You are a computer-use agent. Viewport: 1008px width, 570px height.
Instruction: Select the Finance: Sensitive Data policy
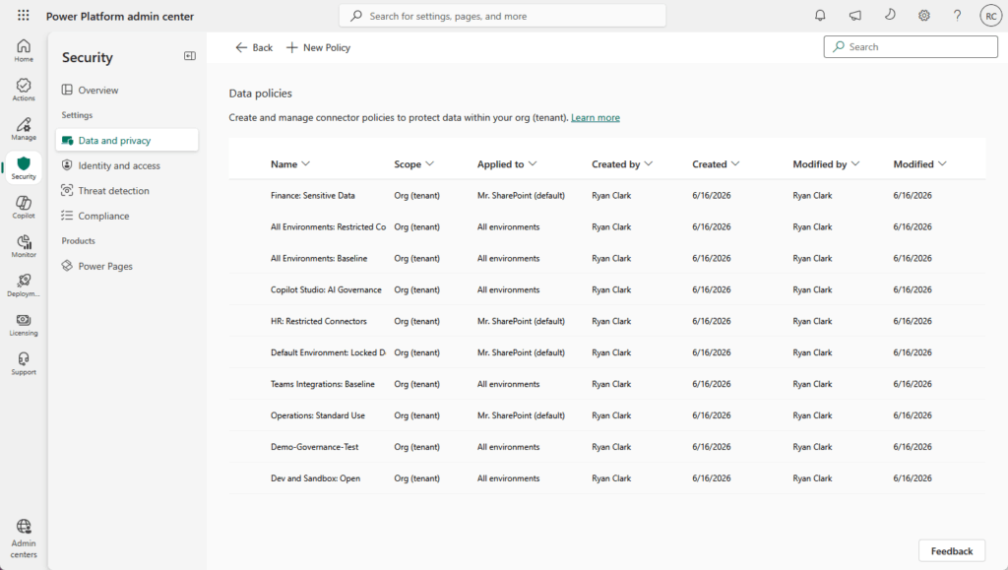(x=312, y=195)
